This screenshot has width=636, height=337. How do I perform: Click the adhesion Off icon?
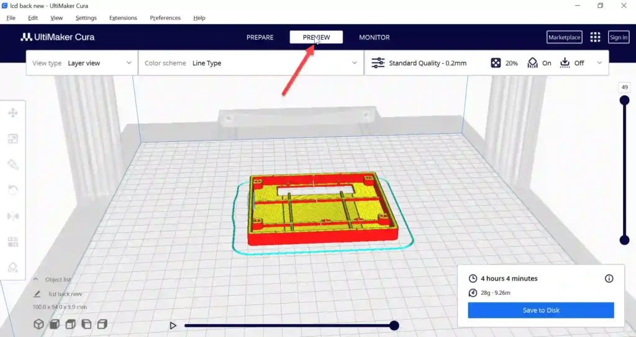pyautogui.click(x=565, y=63)
